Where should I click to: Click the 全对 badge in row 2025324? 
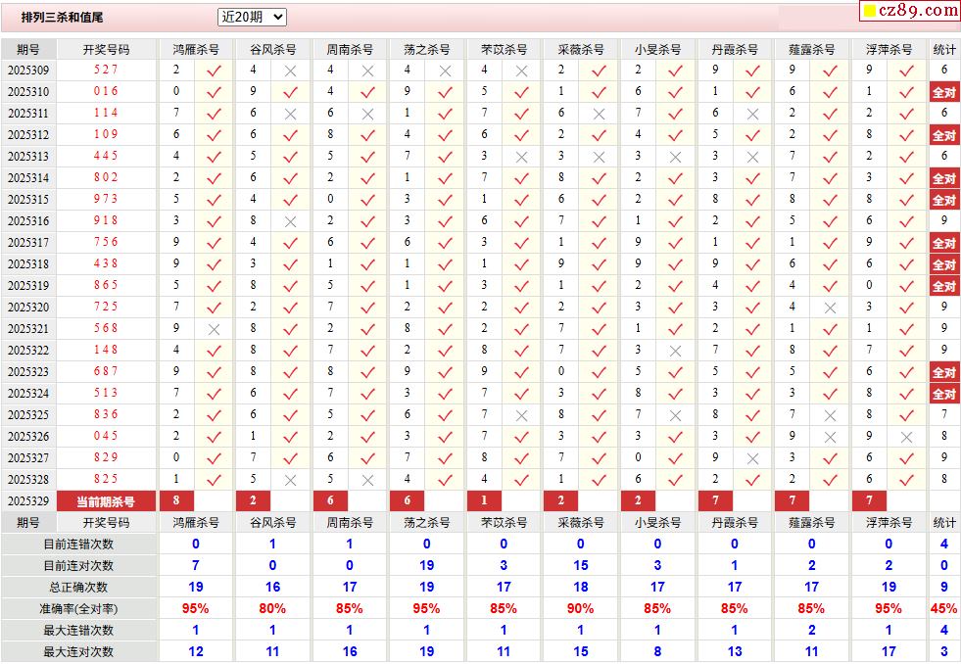click(944, 395)
